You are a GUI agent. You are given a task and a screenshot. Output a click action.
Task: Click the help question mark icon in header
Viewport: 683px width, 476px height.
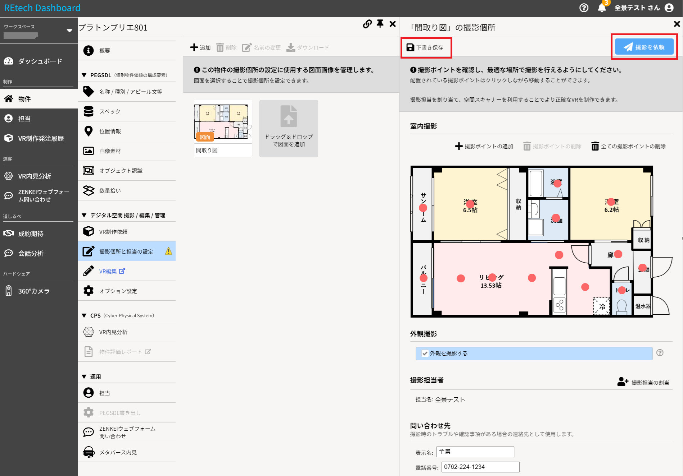584,8
